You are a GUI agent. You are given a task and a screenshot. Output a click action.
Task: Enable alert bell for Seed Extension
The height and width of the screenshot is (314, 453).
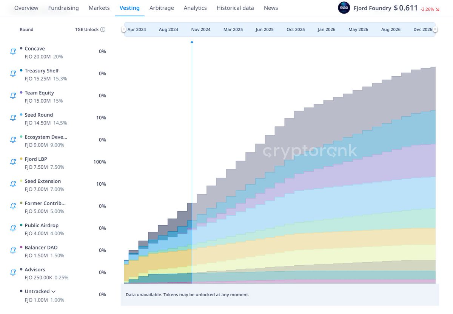(x=13, y=184)
